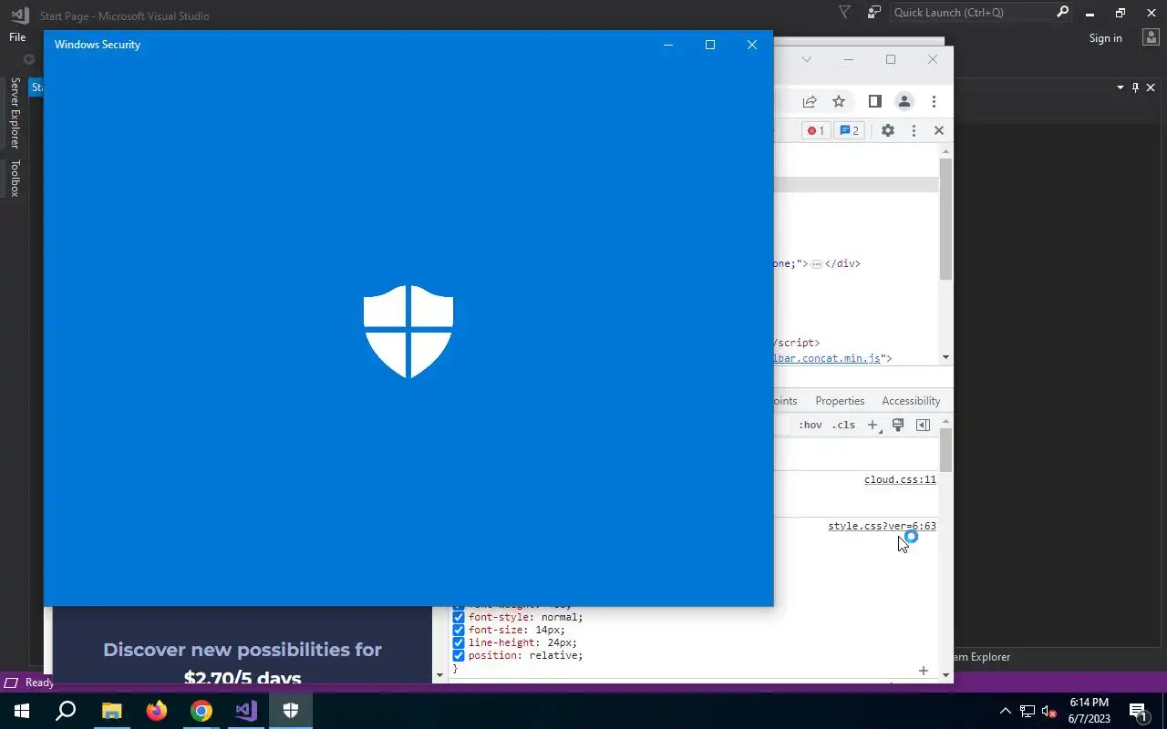Screen dimensions: 1167x729
Task: Toggle the computed styles sidebar icon
Action: [x=923, y=425]
